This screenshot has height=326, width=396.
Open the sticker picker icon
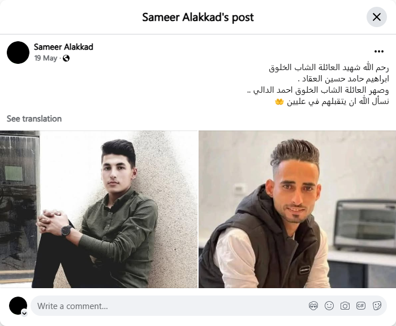(377, 306)
